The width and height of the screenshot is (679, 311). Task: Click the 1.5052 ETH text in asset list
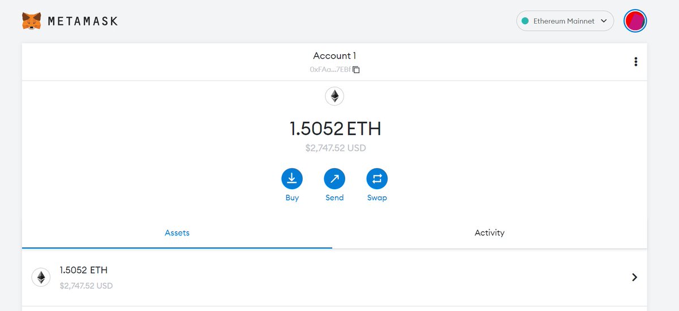[84, 270]
